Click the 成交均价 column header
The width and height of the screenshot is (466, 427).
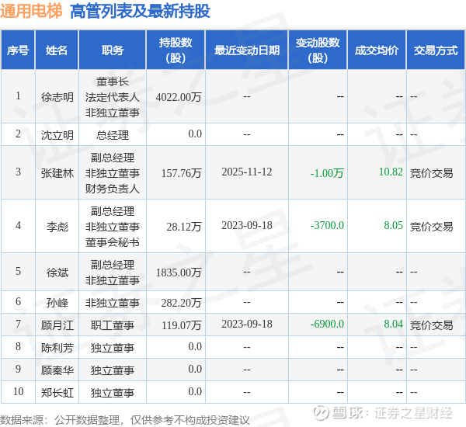point(377,50)
